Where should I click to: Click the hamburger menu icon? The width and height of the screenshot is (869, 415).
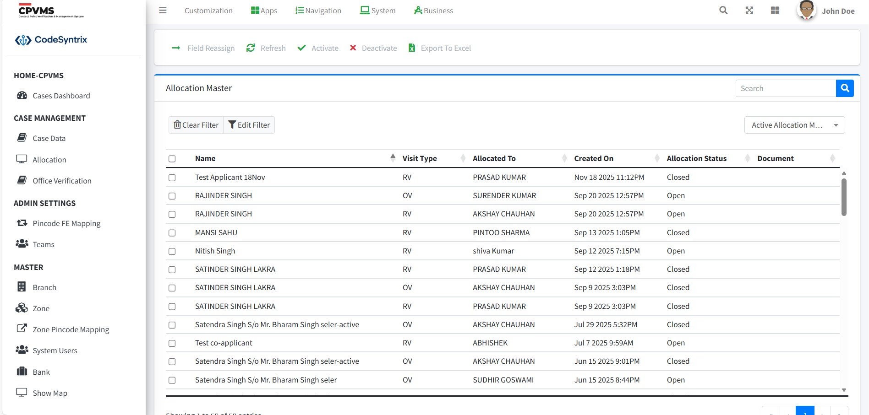click(x=163, y=11)
